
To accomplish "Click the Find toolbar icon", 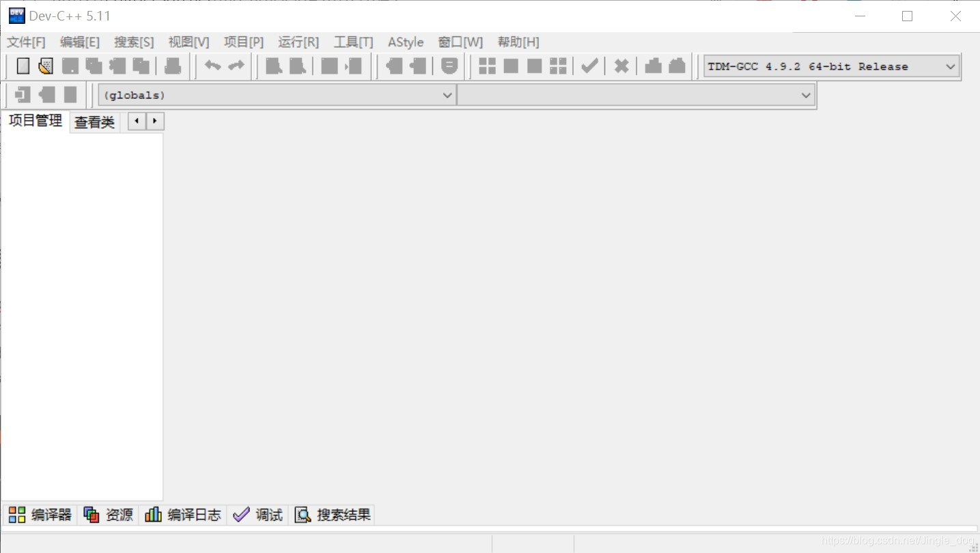I will [x=274, y=66].
